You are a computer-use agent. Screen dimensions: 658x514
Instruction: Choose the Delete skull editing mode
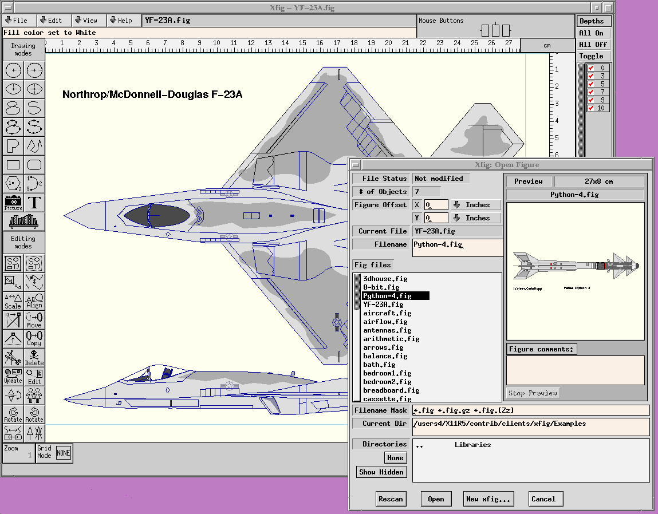tap(34, 358)
